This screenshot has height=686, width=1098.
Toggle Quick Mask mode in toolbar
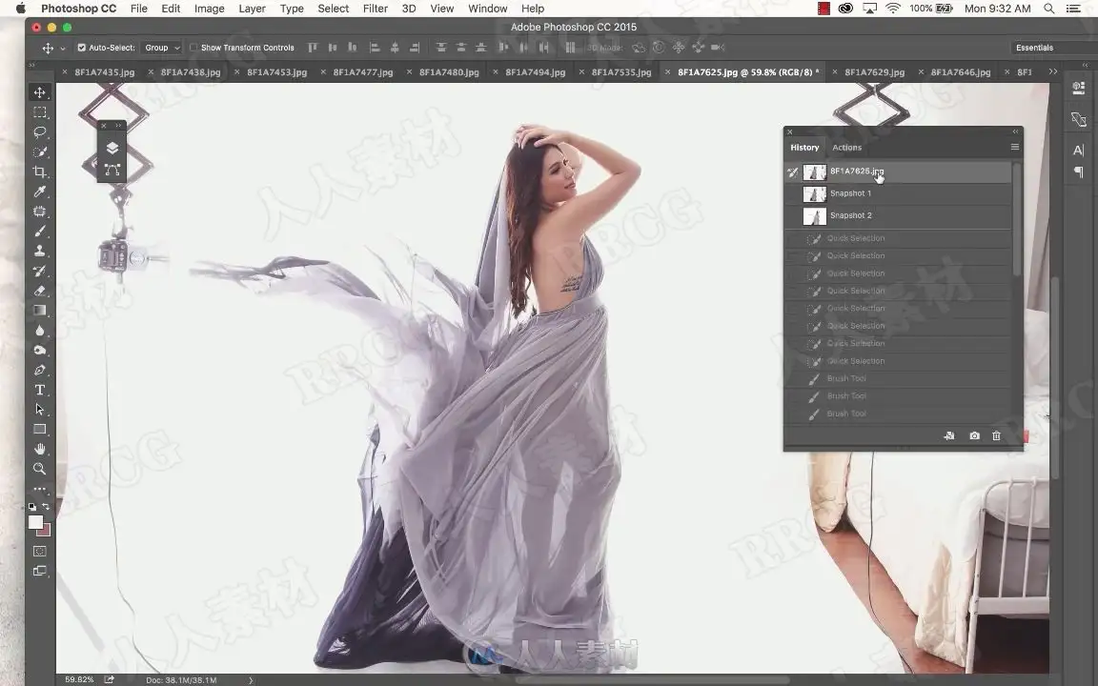(40, 552)
